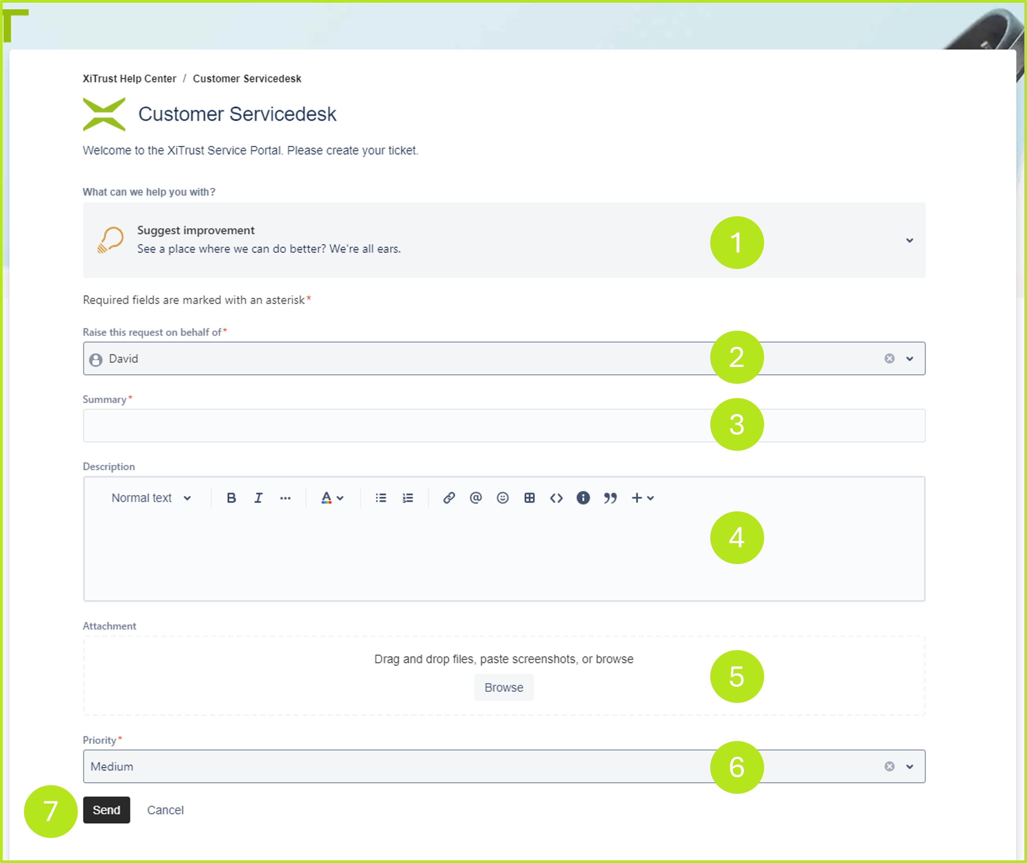This screenshot has width=1027, height=863.
Task: Click into the Summary input field
Action: tap(391, 426)
